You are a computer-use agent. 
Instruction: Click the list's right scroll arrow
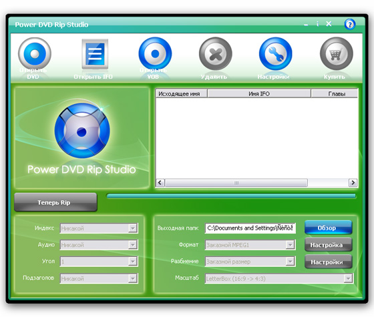[353, 183]
